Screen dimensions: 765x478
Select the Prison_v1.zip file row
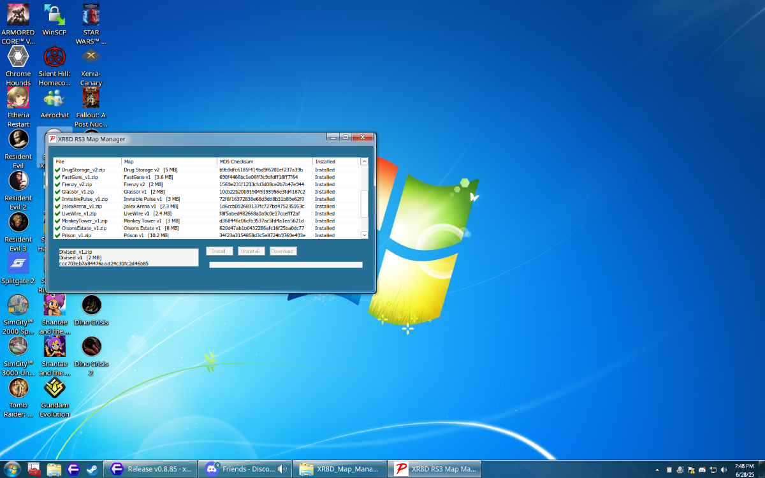click(207, 235)
